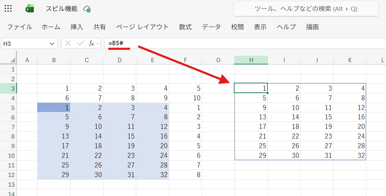Click the Name Box showing H3

(29, 44)
